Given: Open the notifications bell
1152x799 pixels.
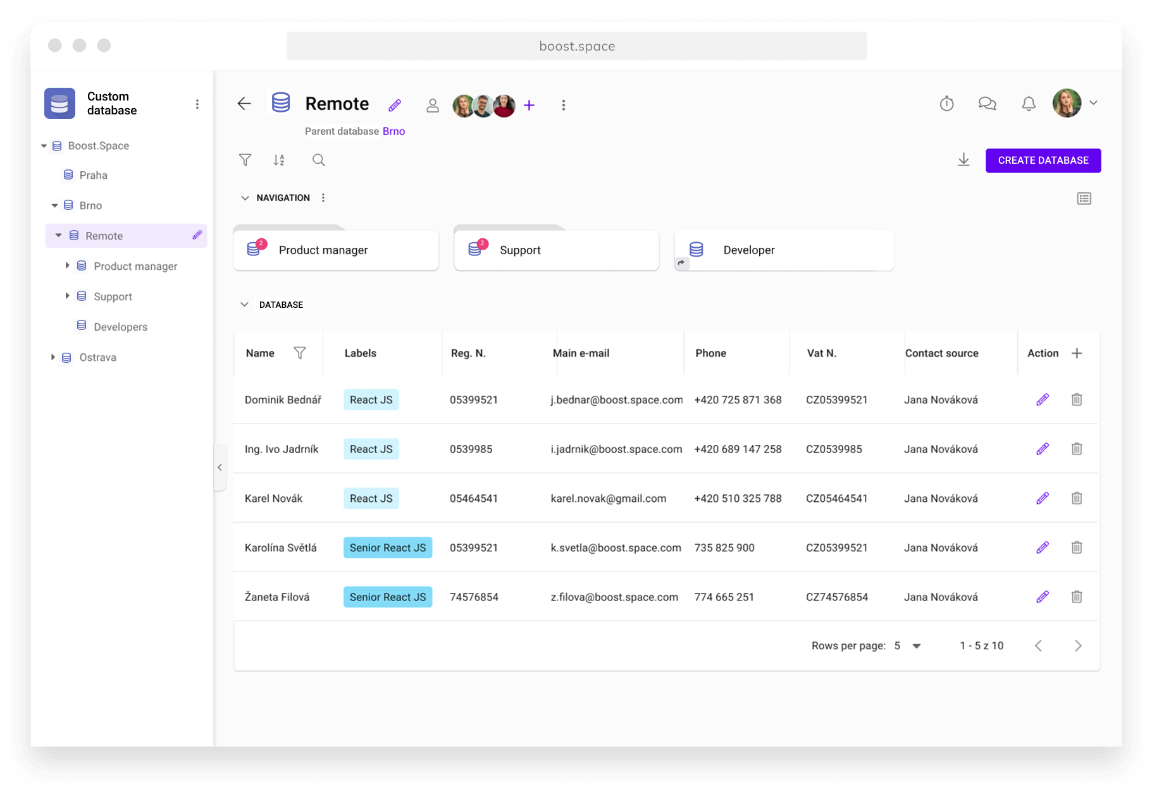Looking at the screenshot, I should coord(1029,104).
